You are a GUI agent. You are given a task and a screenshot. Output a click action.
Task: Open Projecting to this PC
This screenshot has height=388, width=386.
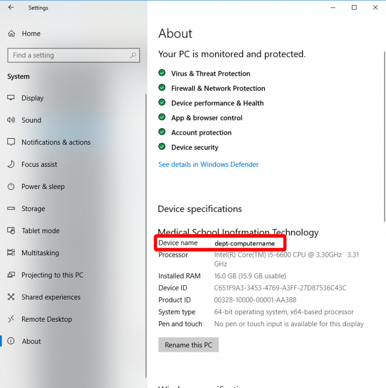click(52, 275)
